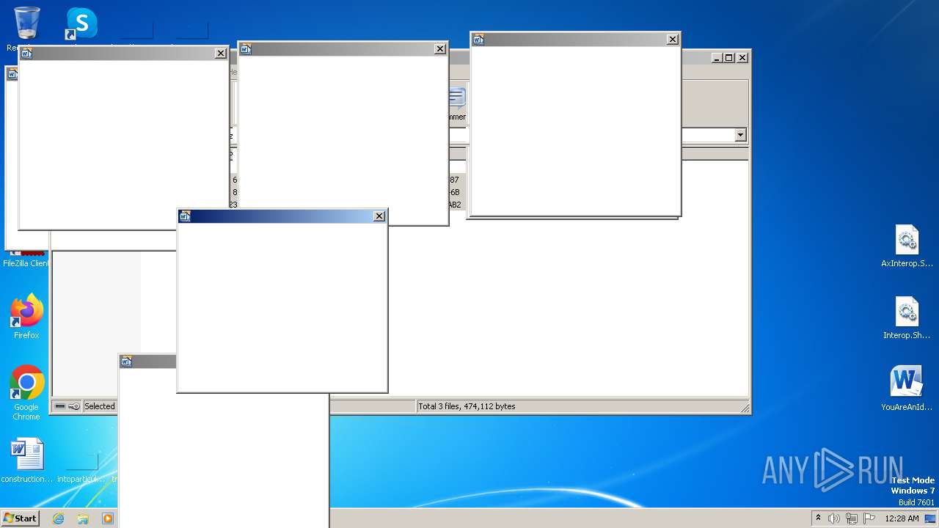Show hidden tray icons arrow
Image resolution: width=939 pixels, height=528 pixels.
click(818, 518)
